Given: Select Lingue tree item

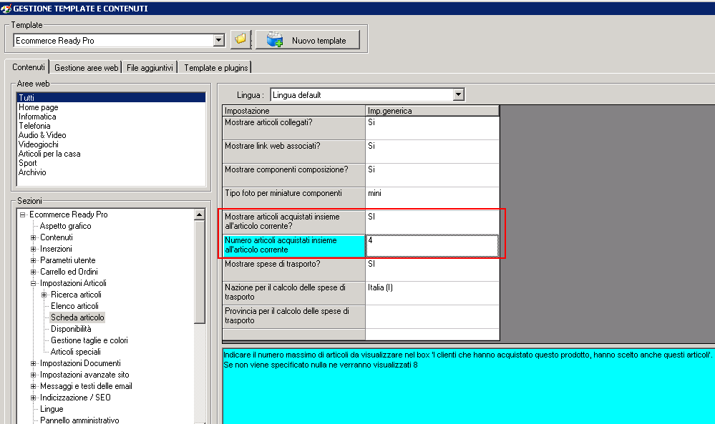Looking at the screenshot, I should point(52,409).
